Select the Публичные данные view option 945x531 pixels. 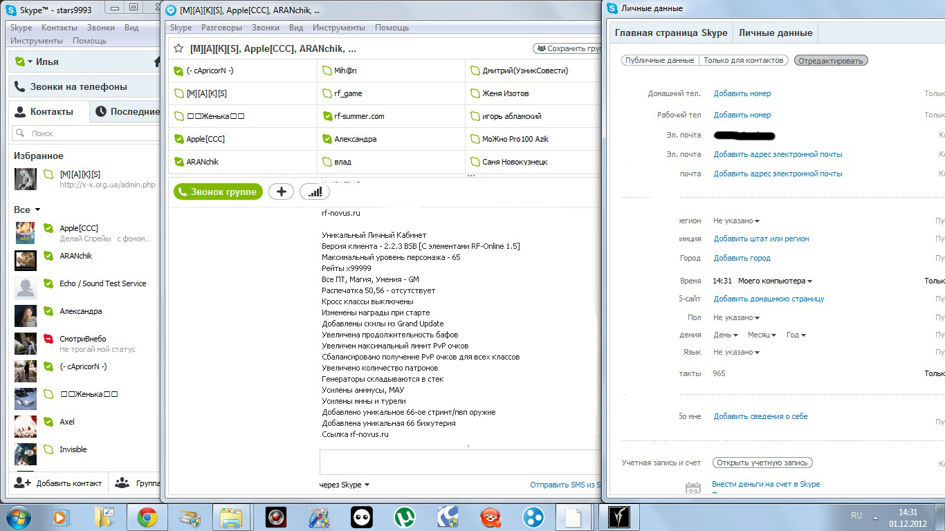click(659, 60)
